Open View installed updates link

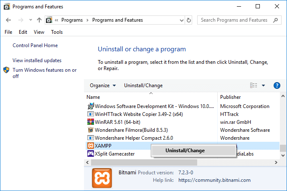point(37,60)
